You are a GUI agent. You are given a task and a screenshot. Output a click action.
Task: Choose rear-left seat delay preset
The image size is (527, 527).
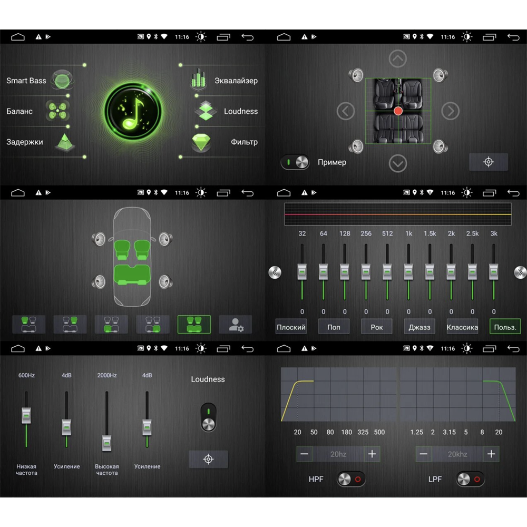[111, 324]
